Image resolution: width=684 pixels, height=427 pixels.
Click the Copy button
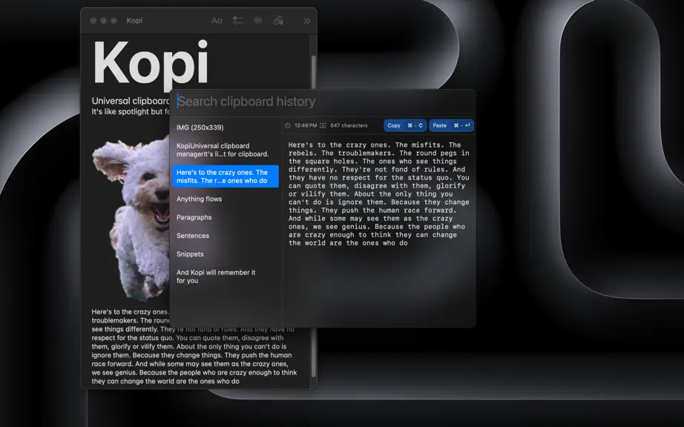click(405, 125)
